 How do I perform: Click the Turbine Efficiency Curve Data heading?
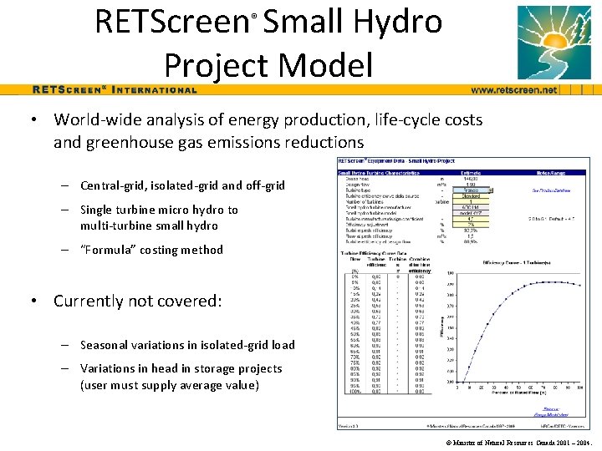coord(374,254)
